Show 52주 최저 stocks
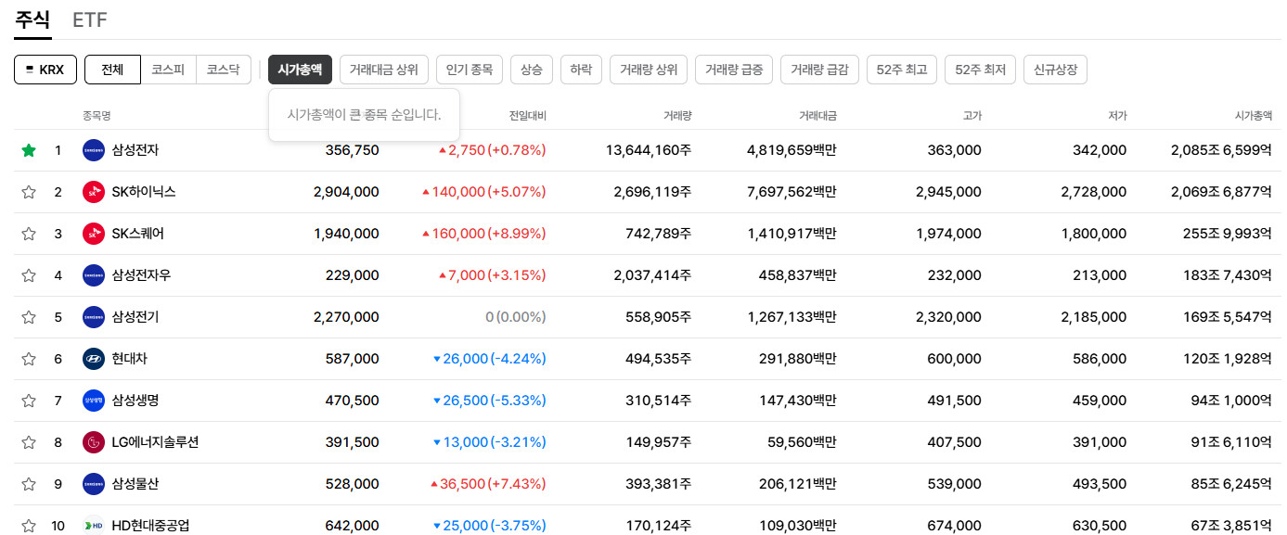Viewport: 1287px width, 535px height. [x=980, y=70]
